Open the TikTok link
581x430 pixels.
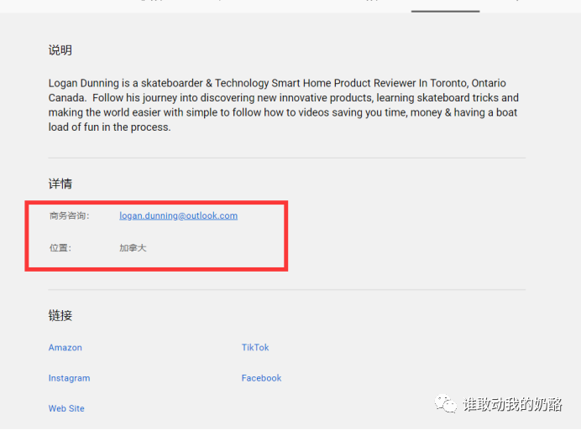coord(255,348)
